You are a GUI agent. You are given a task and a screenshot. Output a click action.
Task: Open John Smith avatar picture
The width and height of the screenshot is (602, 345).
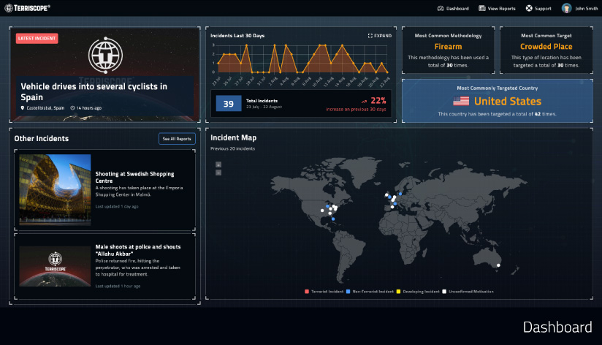point(567,9)
